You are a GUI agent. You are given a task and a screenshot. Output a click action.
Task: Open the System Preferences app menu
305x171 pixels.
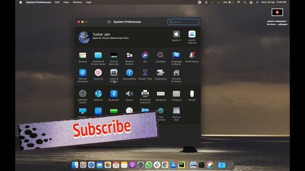click(39, 2)
